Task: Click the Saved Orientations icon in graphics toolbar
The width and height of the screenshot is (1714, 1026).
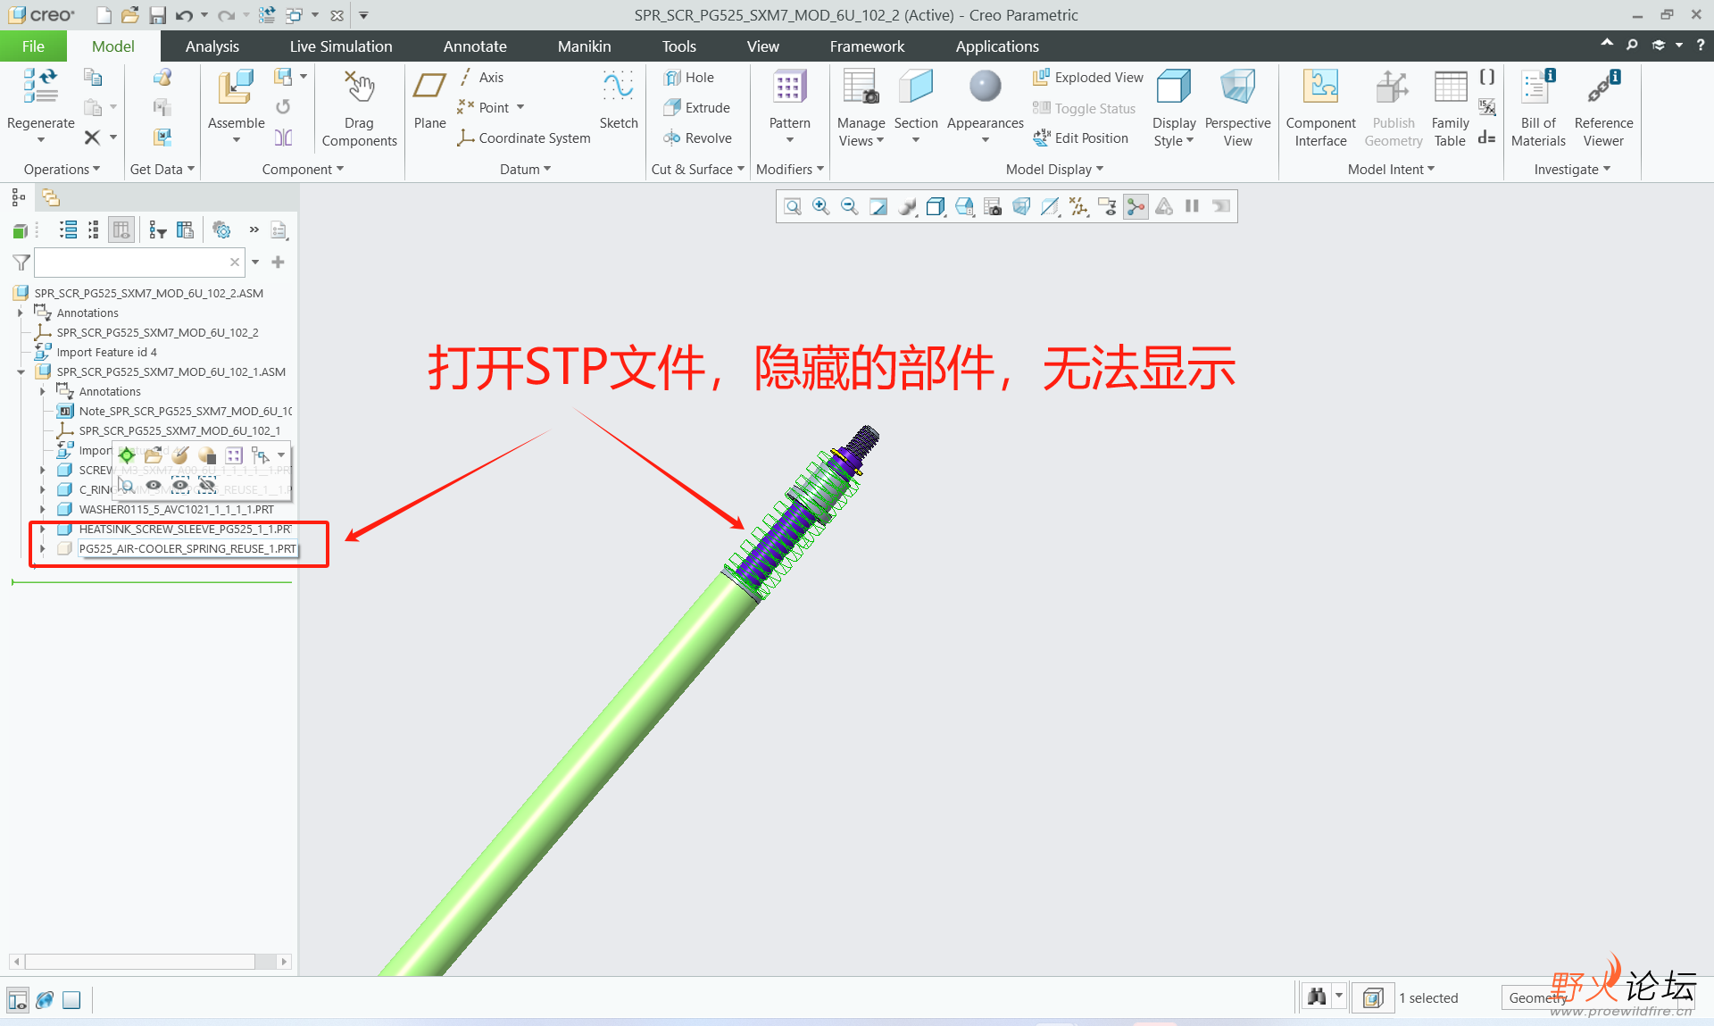Action: click(x=964, y=207)
